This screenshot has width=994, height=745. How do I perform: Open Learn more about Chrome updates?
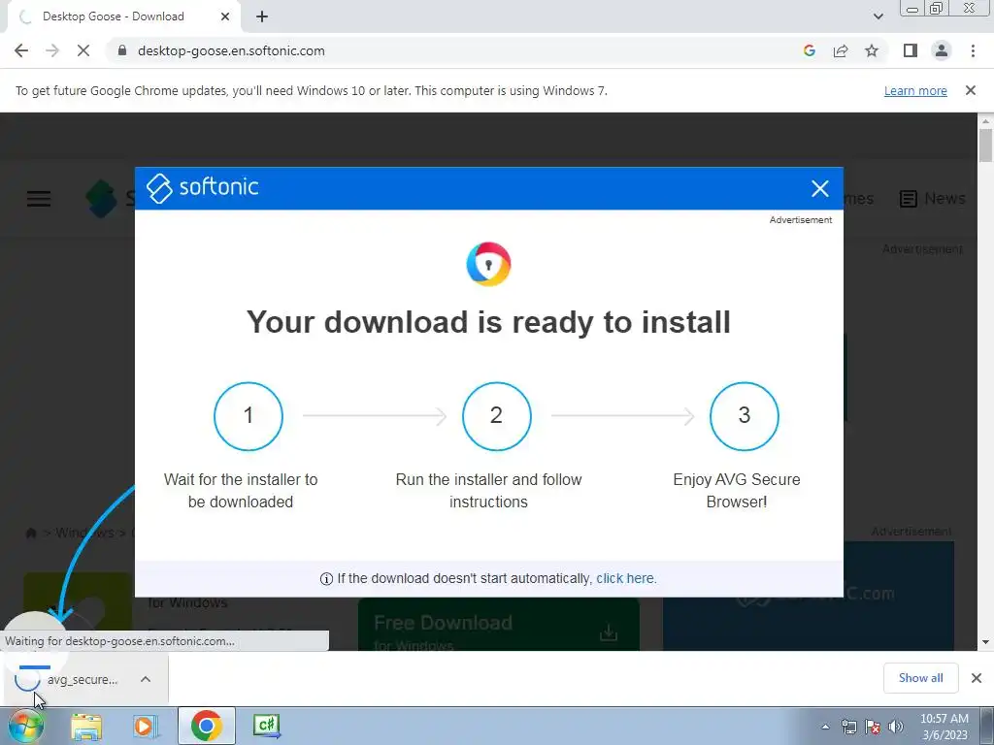coord(915,90)
